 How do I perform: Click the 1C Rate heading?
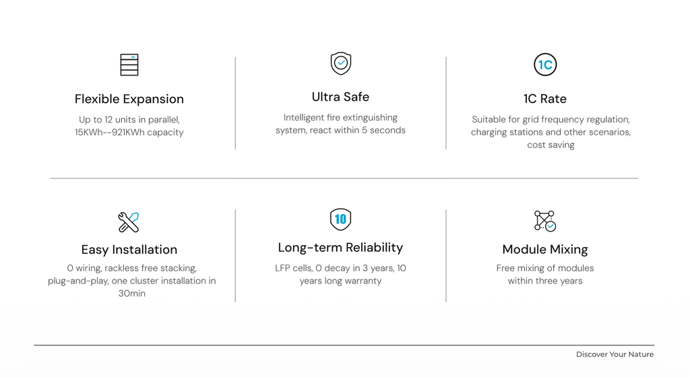(545, 99)
